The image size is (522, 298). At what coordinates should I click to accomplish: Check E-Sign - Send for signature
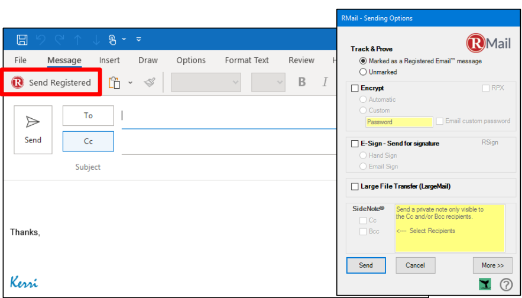point(355,144)
